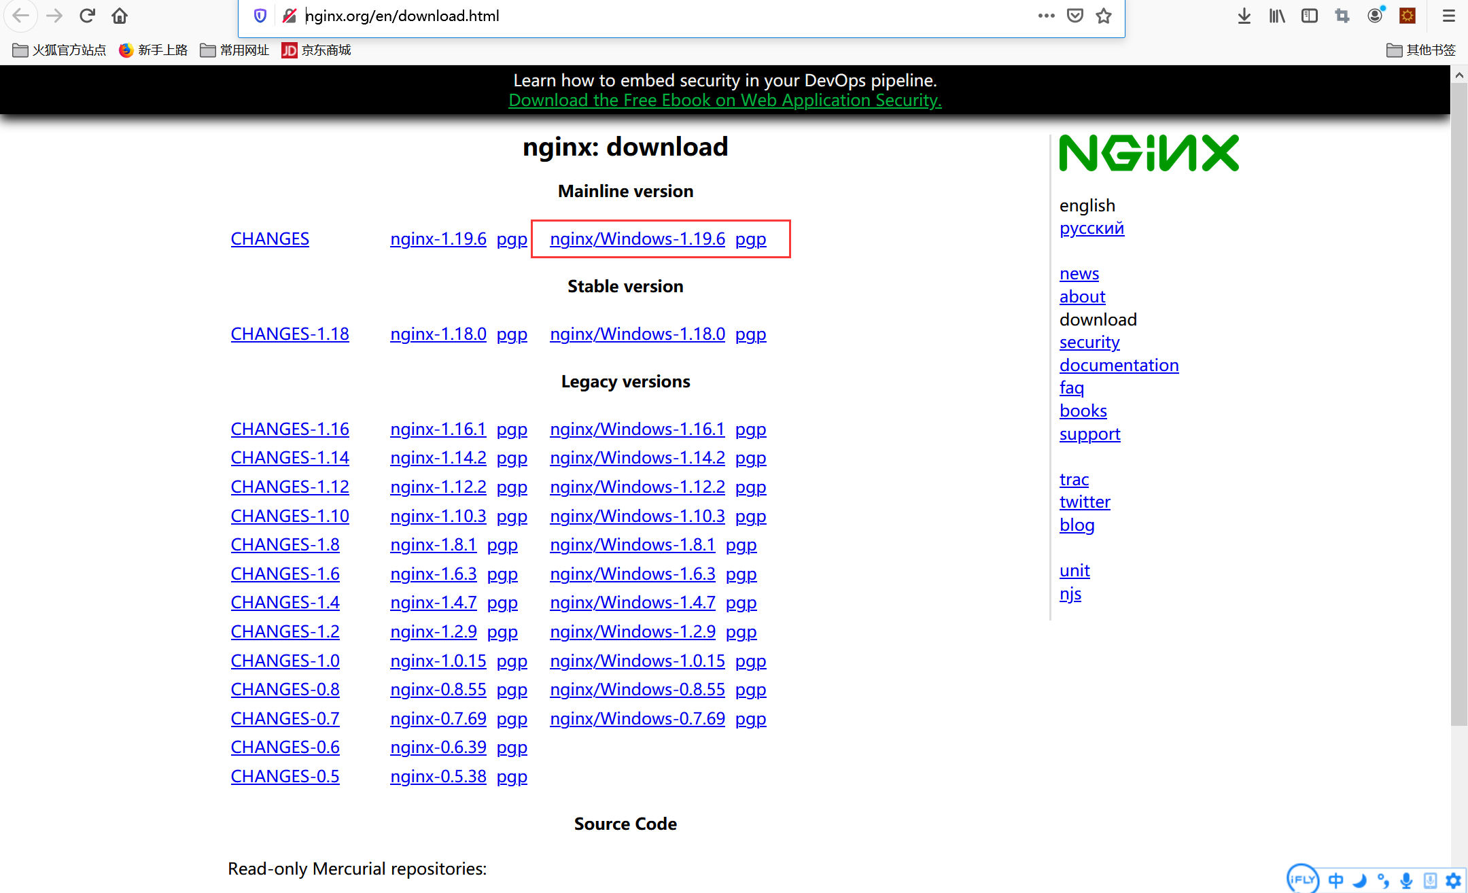Open the library icon in toolbar
The height and width of the screenshot is (893, 1468).
click(1277, 16)
